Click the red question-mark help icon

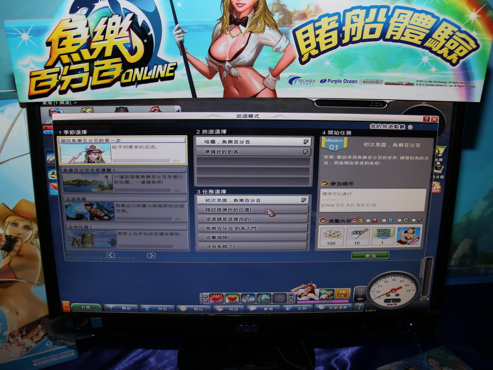pyautogui.click(x=426, y=119)
